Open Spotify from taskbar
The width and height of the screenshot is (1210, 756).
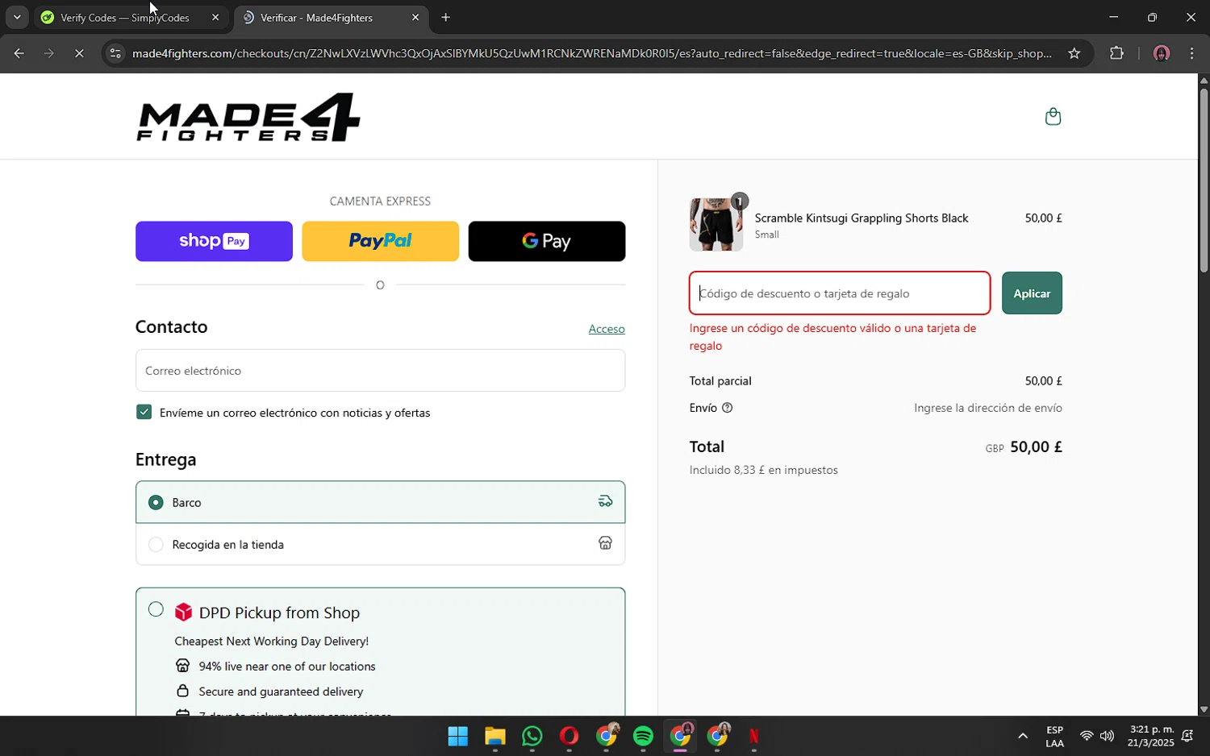pyautogui.click(x=643, y=736)
